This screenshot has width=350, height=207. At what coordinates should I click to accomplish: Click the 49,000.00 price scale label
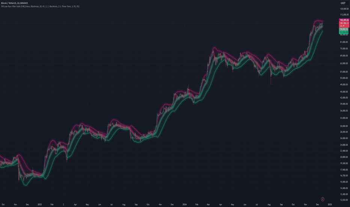point(344,85)
